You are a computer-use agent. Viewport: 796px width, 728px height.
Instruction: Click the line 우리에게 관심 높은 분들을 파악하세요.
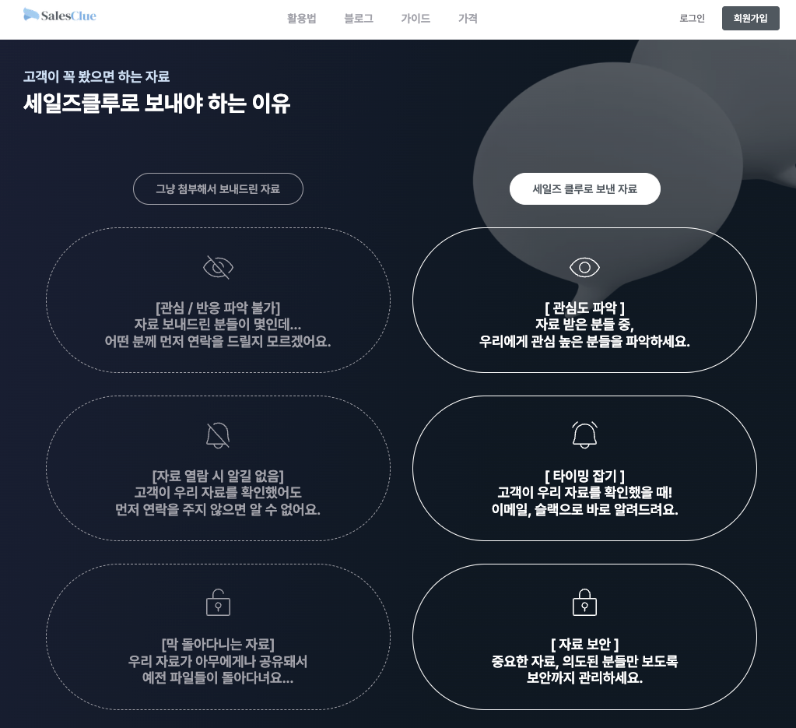585,341
